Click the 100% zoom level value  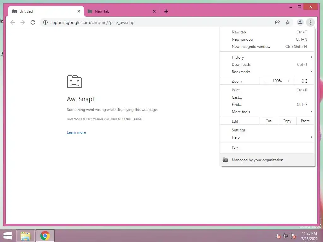click(277, 81)
